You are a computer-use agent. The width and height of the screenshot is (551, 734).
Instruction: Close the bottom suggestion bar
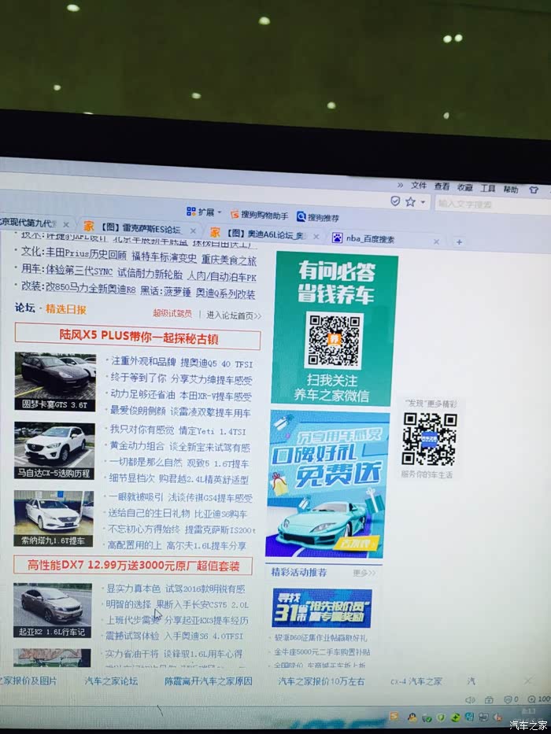click(x=527, y=681)
